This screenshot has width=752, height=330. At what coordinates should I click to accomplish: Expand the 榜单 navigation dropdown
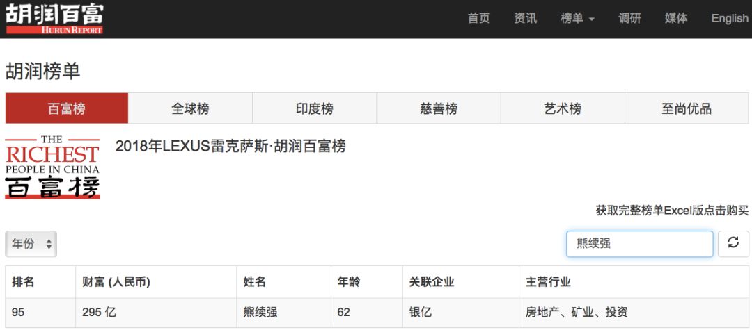click(x=577, y=19)
